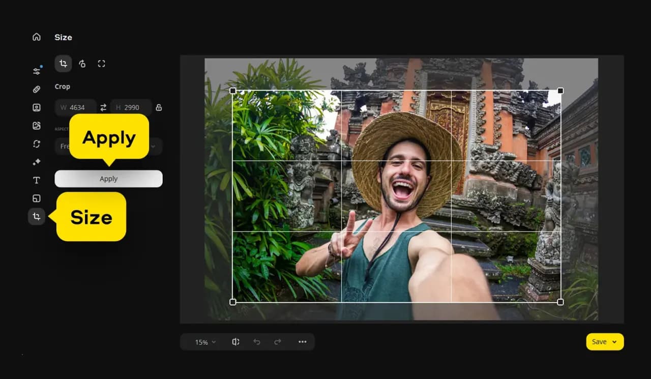Toggle the before/after comparison view
This screenshot has width=651, height=379.
(x=235, y=342)
